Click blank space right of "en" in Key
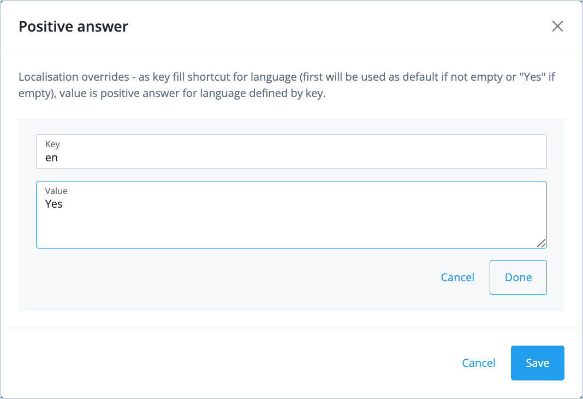 click(298, 158)
